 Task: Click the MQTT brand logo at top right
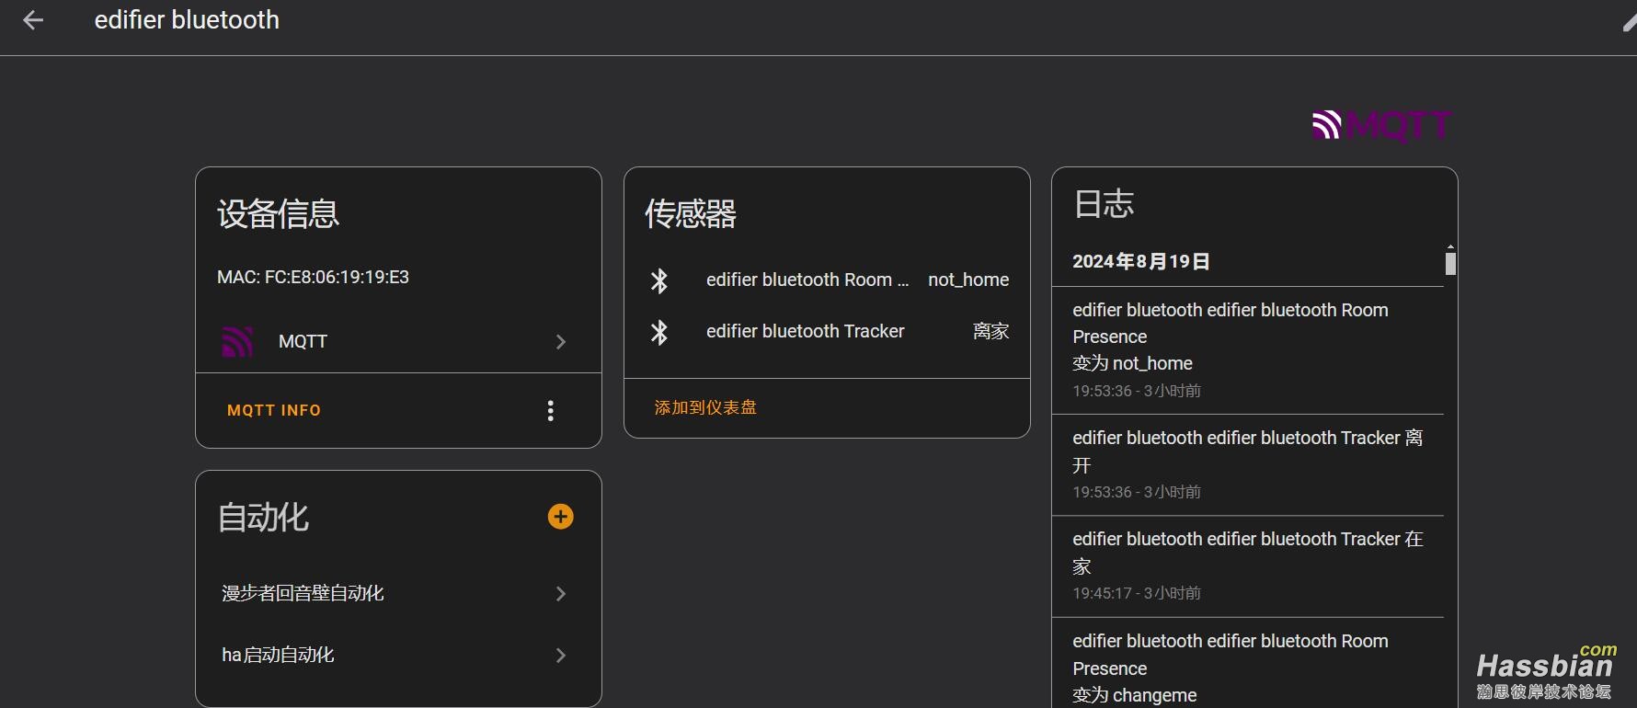[1381, 125]
